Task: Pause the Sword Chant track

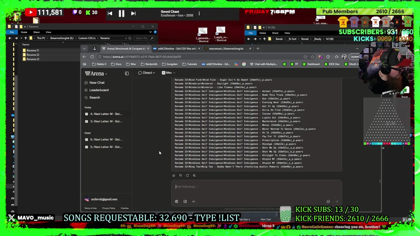Action: (x=121, y=13)
